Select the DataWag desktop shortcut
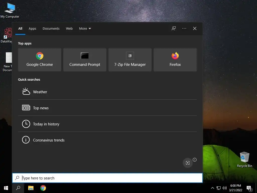Screen dimensions: 257x193 pos(6,35)
